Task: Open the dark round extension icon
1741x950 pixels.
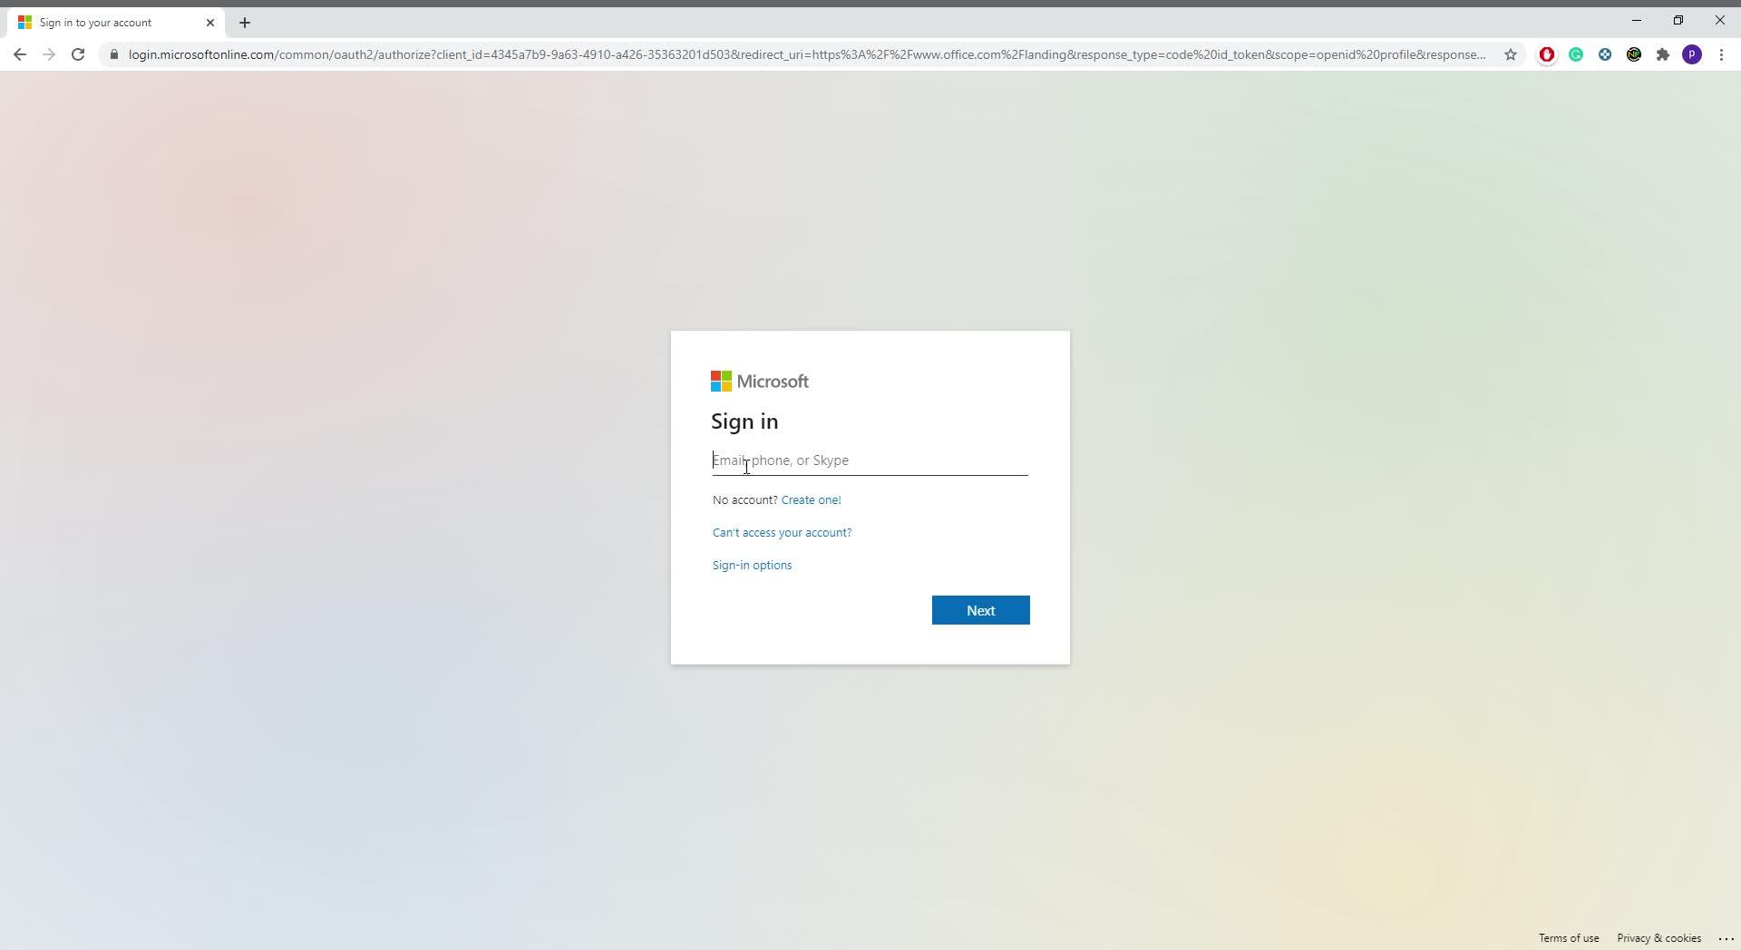Action: coord(1634,54)
